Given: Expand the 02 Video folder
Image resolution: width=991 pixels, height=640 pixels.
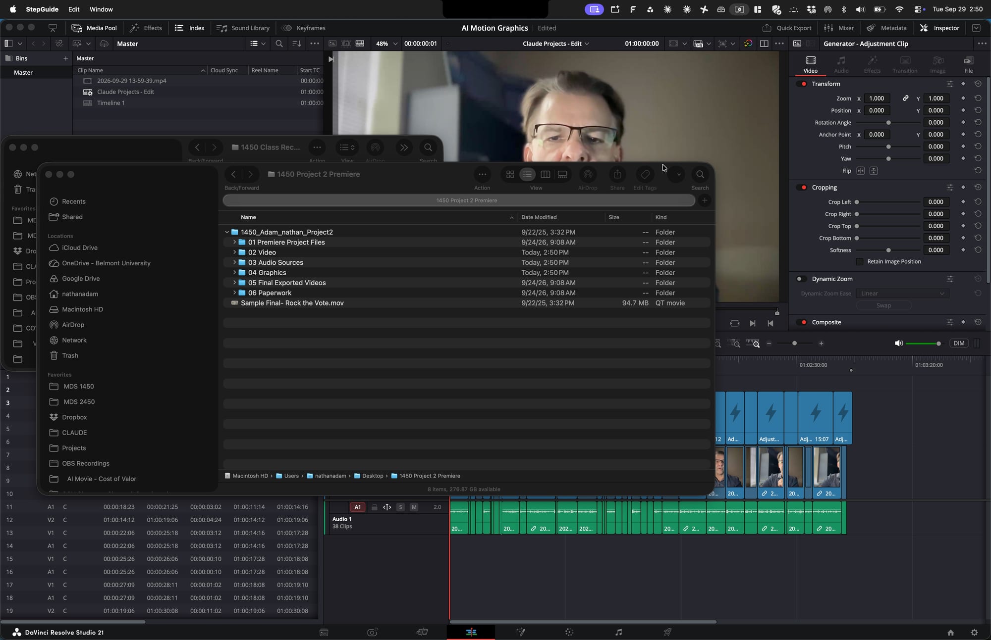Looking at the screenshot, I should (x=234, y=252).
